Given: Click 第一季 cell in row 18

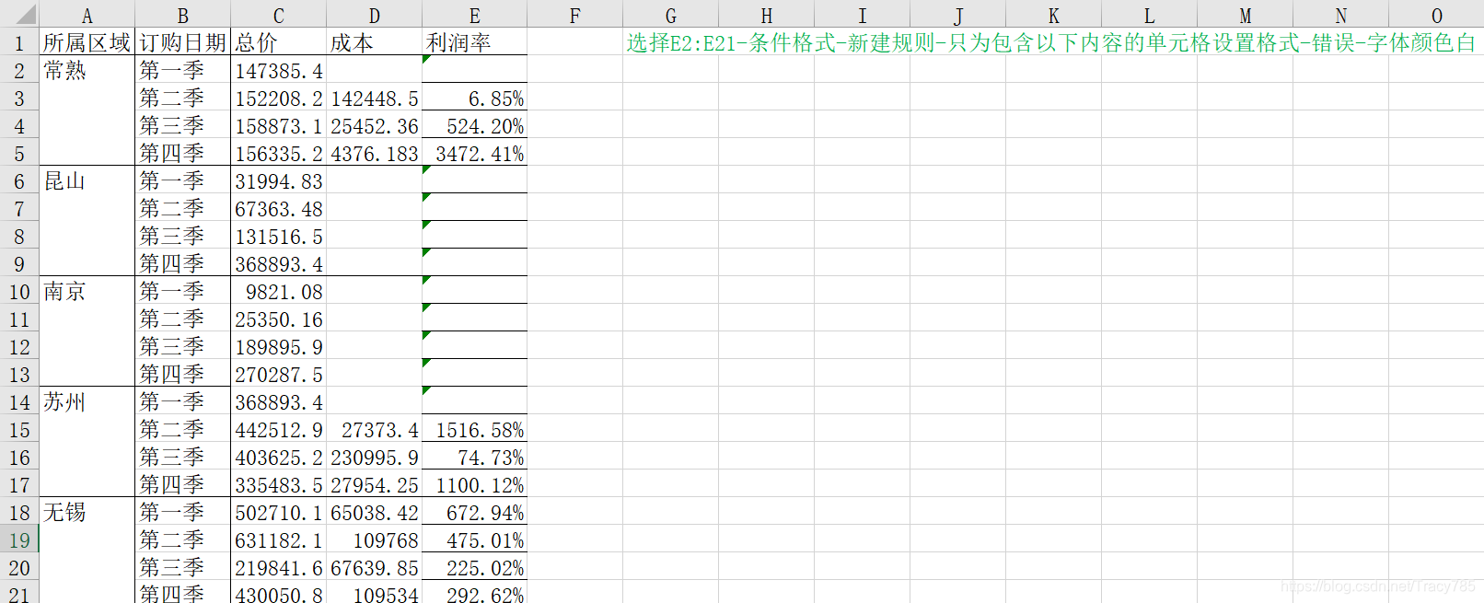Looking at the screenshot, I should 182,512.
